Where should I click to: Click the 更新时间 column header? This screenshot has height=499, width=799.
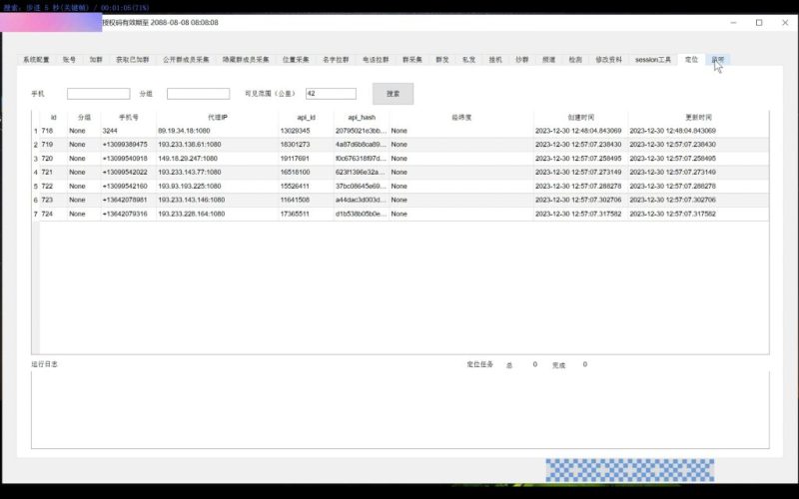(698, 117)
